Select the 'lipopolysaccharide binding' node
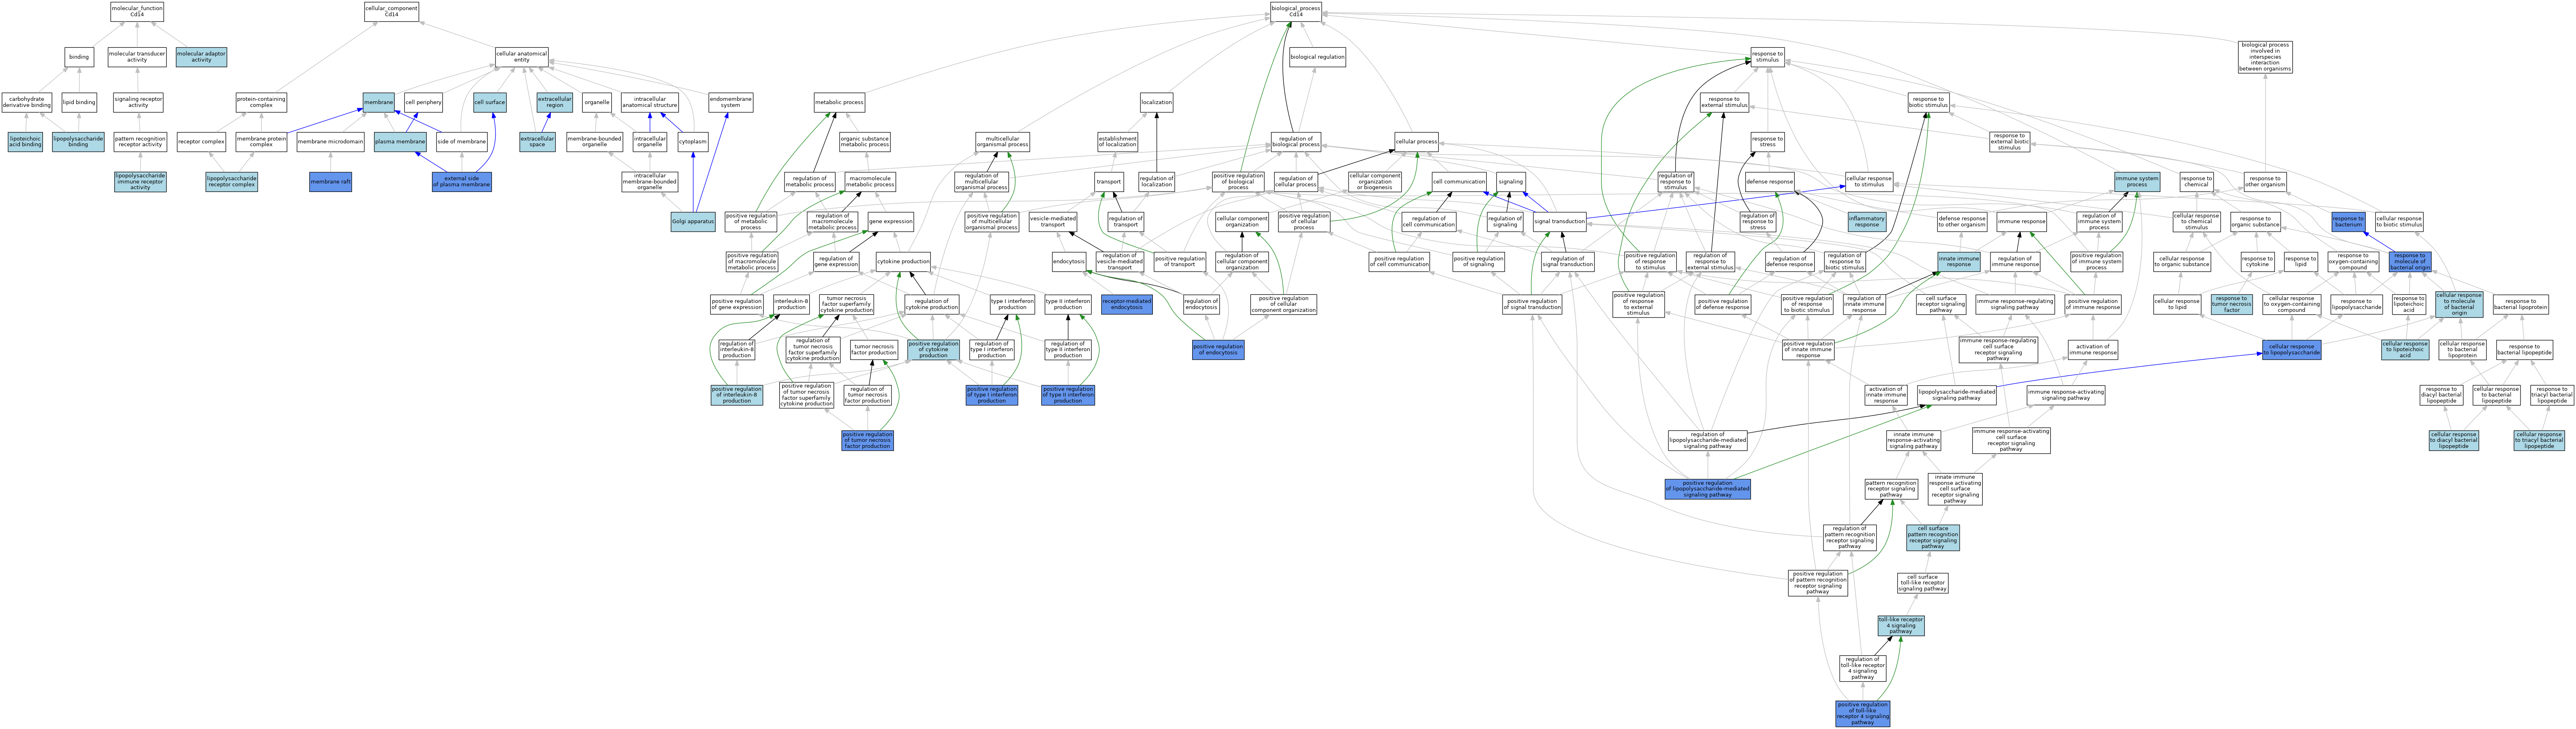Image resolution: width=2576 pixels, height=729 pixels. click(78, 142)
